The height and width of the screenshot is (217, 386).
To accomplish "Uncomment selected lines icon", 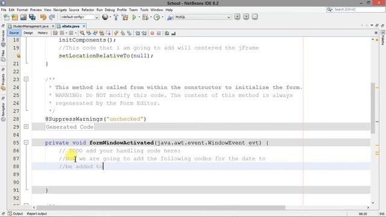I will tap(174, 33).
